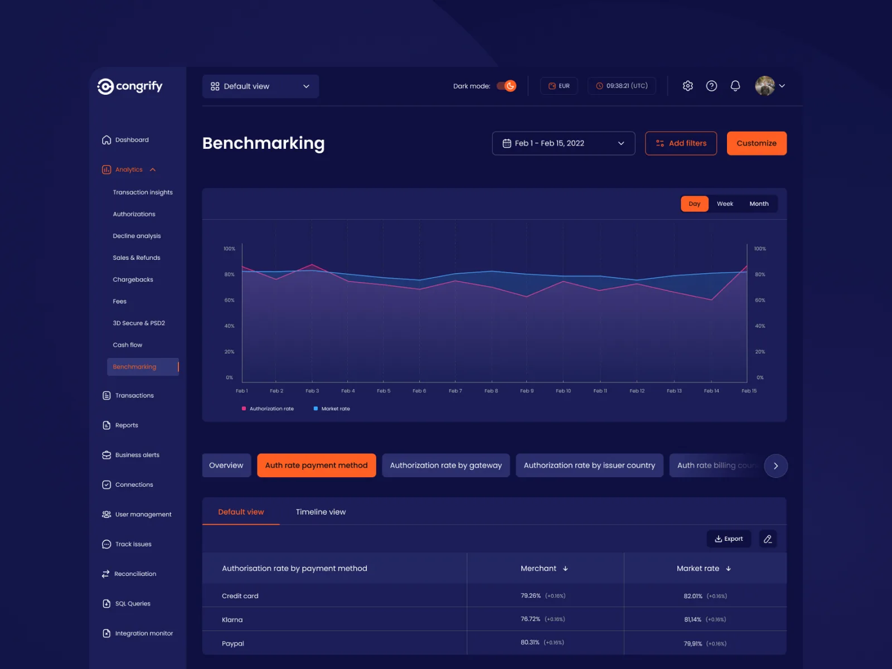The image size is (892, 669).
Task: Select Authorization rate by gateway tab
Action: 446,466
